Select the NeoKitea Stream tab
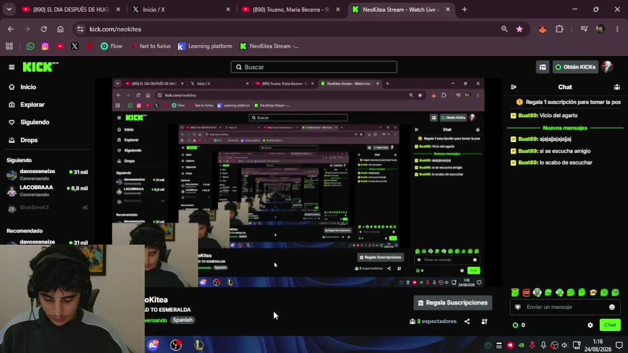The image size is (628, 353). (x=401, y=9)
